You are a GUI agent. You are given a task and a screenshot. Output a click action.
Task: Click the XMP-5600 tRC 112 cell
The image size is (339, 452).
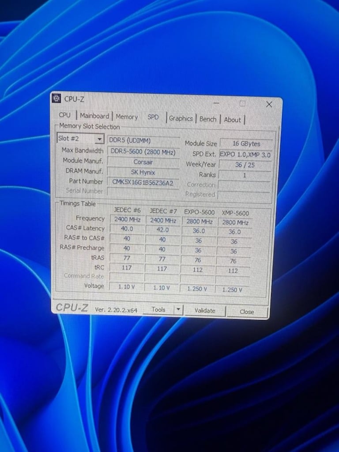233,271
